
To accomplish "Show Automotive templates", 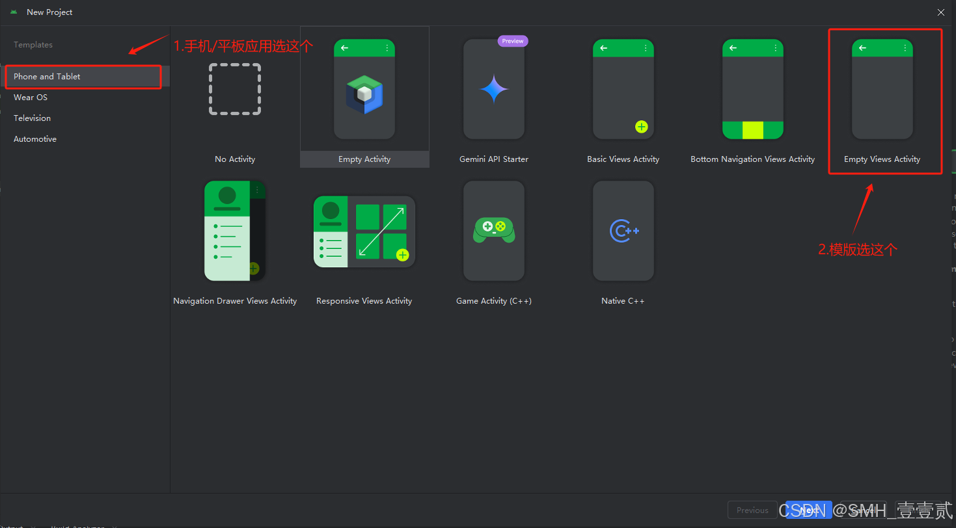I will click(x=85, y=139).
